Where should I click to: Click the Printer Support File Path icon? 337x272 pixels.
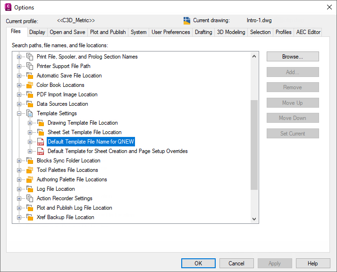click(30, 66)
